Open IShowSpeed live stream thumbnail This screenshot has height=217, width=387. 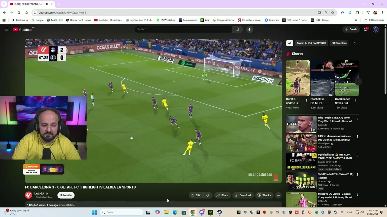click(301, 143)
